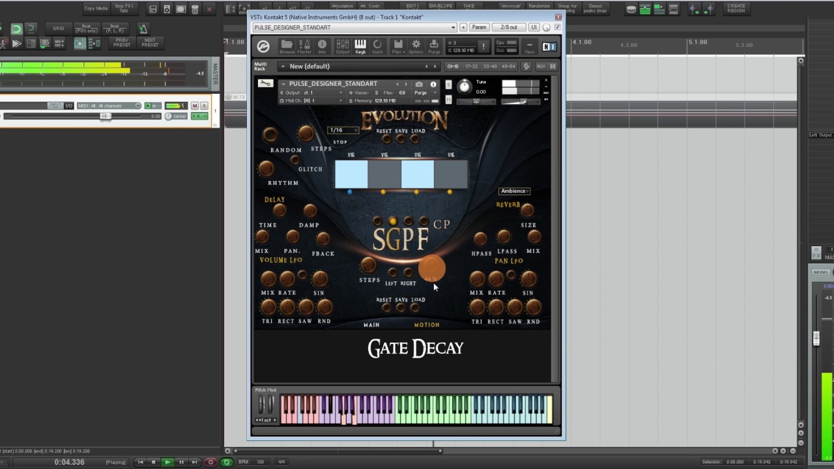Click REAPER transport record button
The width and height of the screenshot is (834, 469).
[210, 462]
